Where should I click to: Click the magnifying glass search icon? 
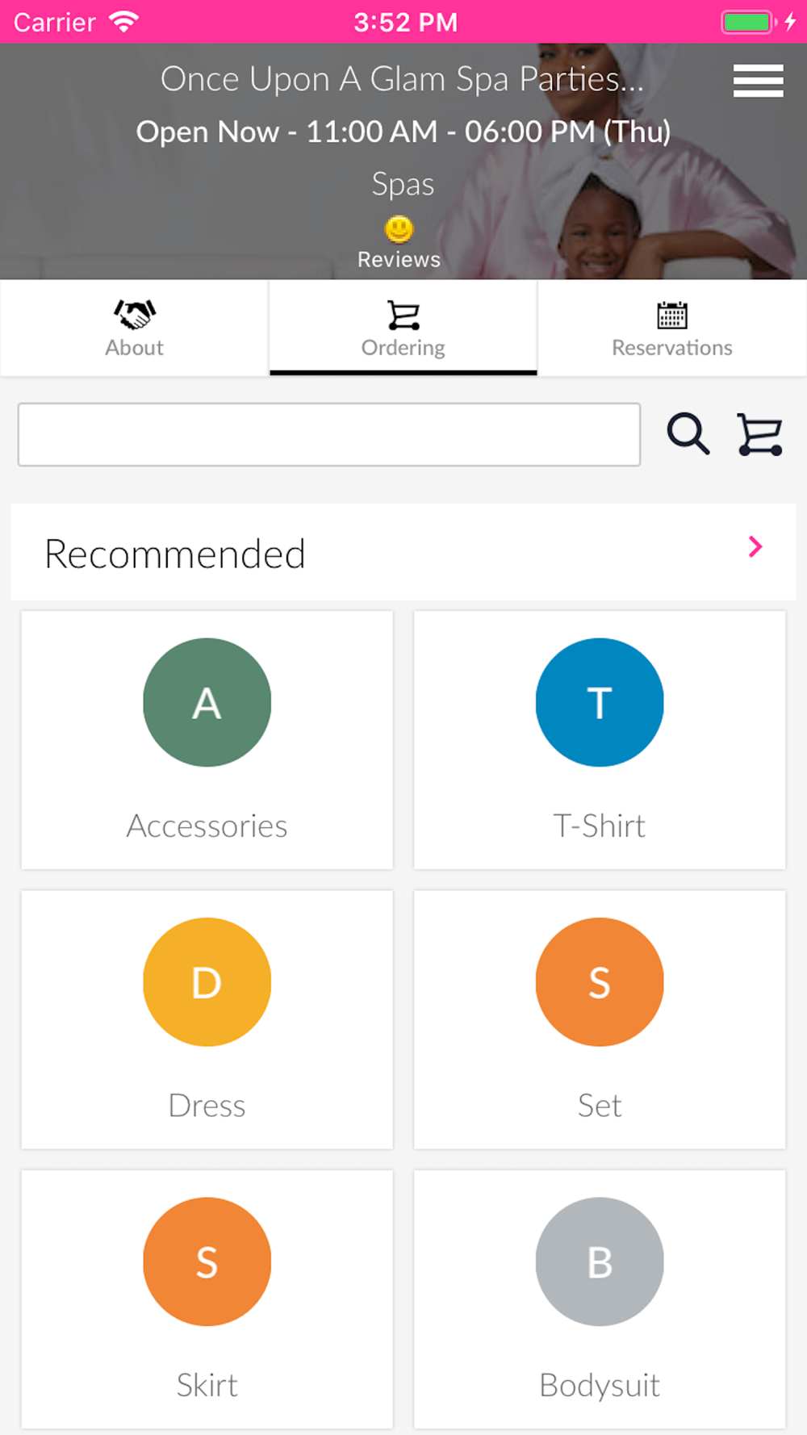688,434
